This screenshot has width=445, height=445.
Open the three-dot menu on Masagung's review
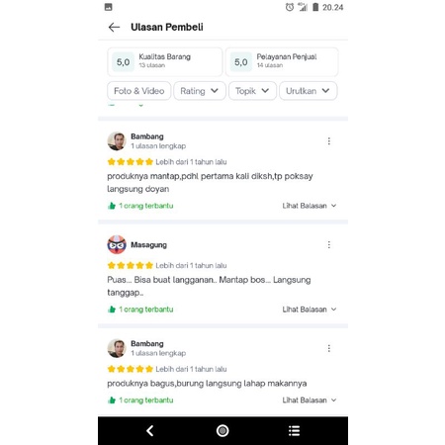tap(328, 244)
